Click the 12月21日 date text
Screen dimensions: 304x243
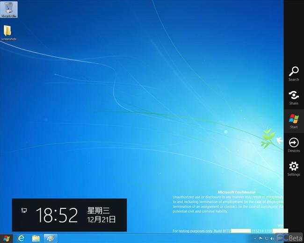101,220
